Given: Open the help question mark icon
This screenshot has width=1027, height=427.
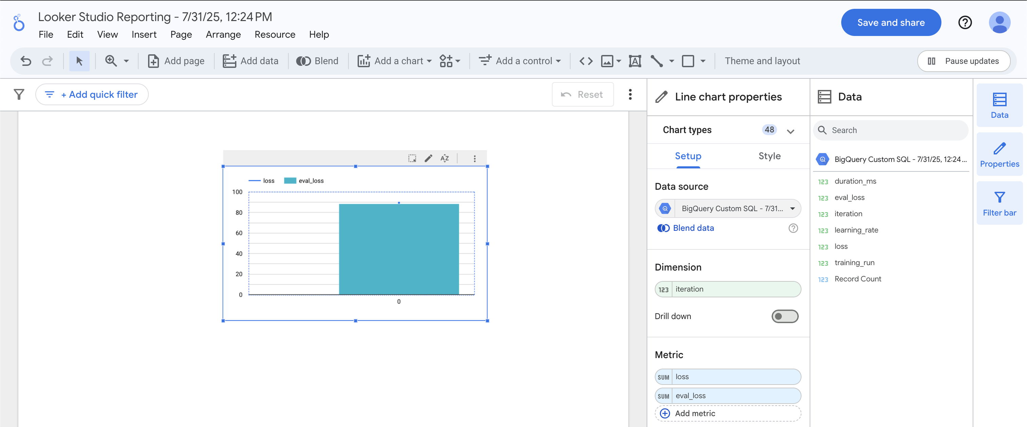Looking at the screenshot, I should coord(965,23).
